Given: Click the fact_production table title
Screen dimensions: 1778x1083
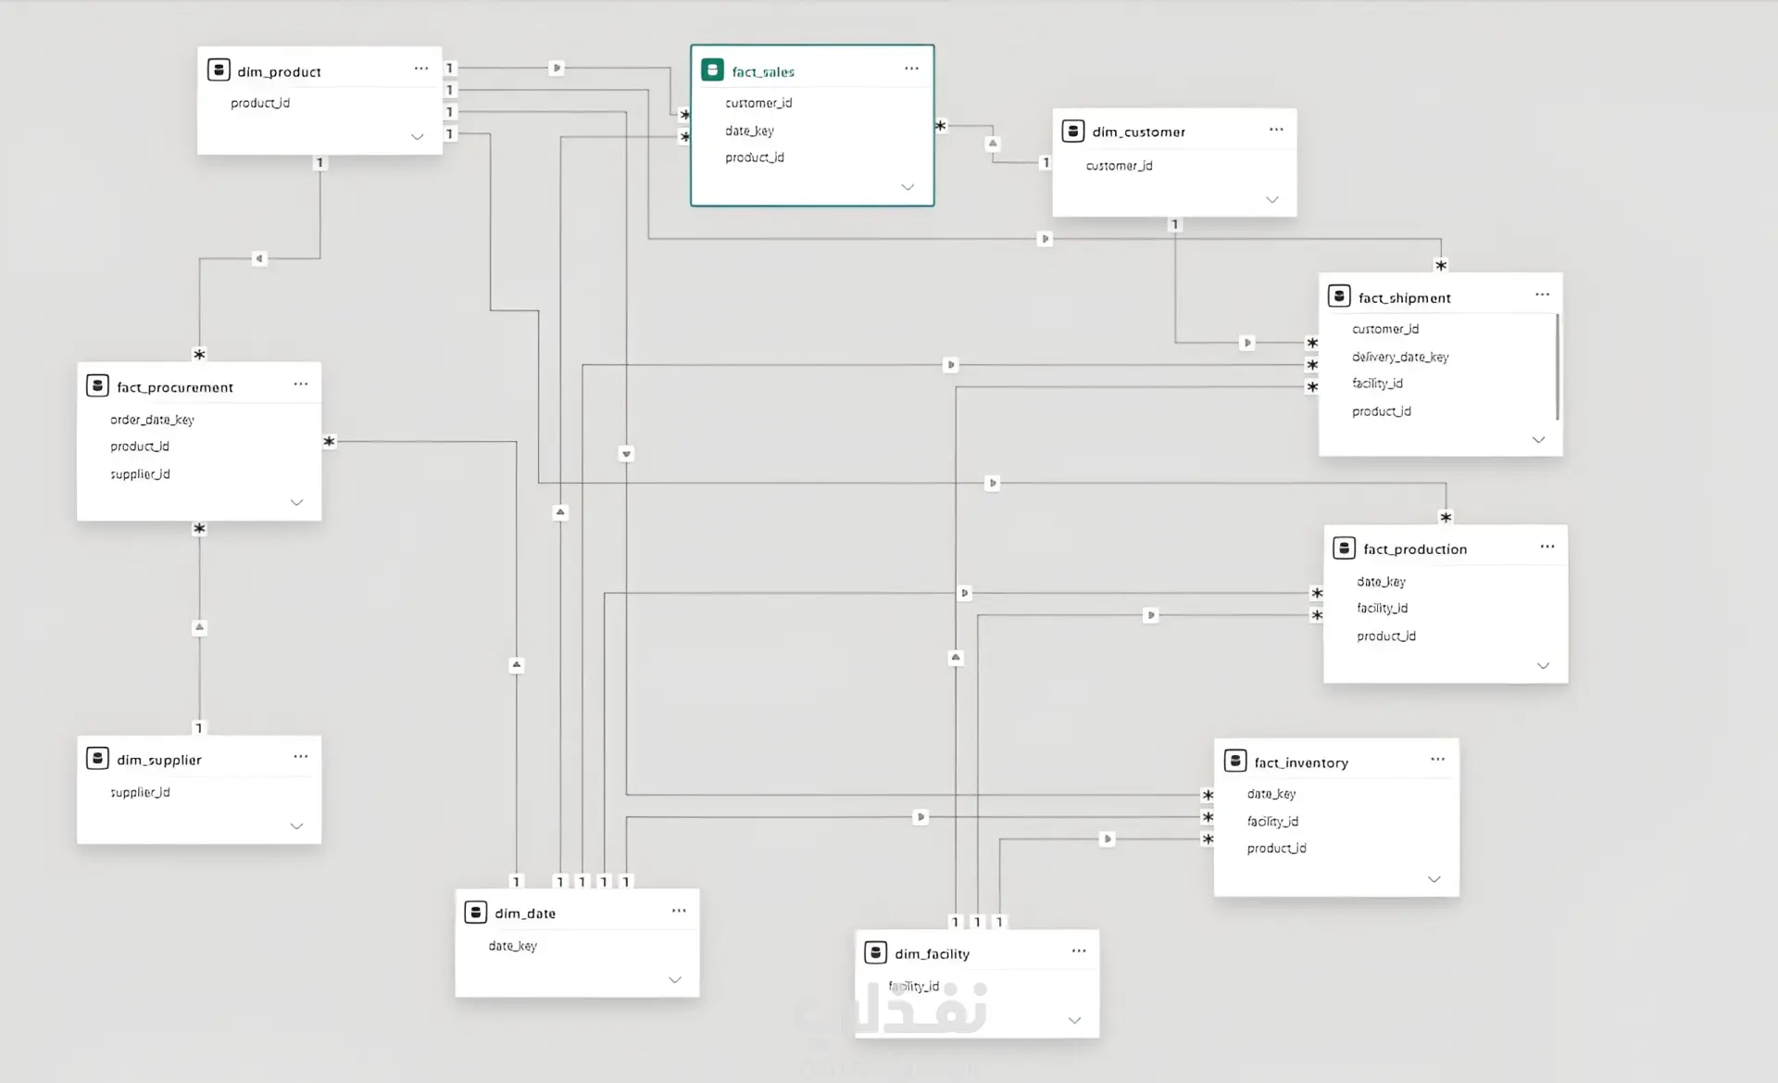Looking at the screenshot, I should (1415, 549).
